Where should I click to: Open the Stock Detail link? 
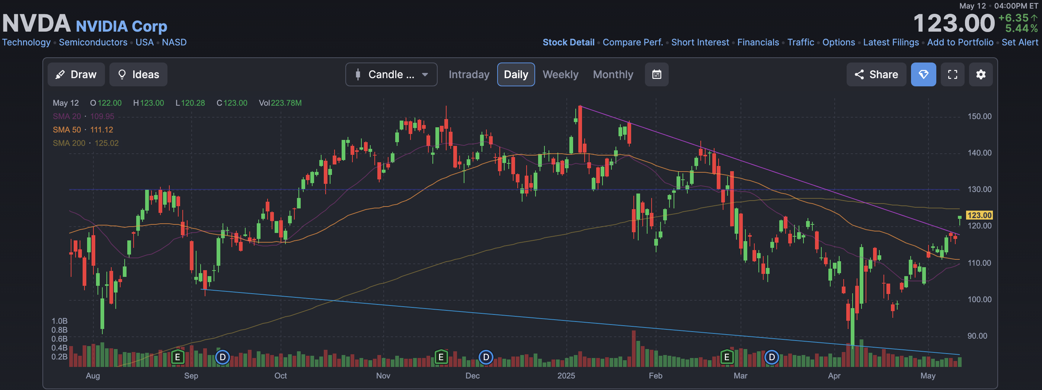(568, 42)
